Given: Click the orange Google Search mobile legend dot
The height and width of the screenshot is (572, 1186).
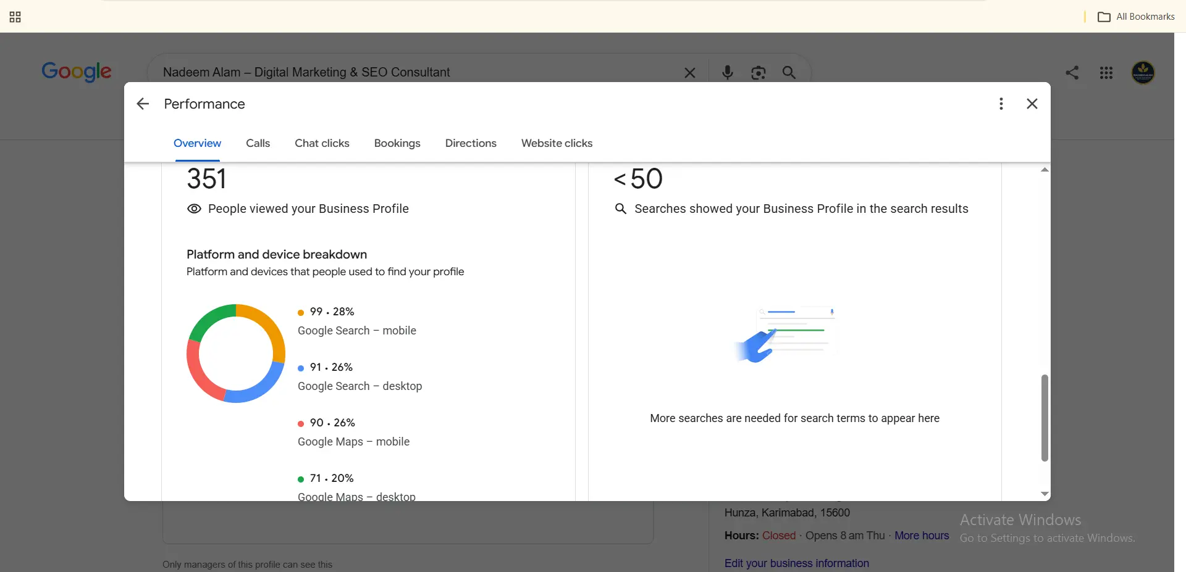Looking at the screenshot, I should [x=301, y=312].
